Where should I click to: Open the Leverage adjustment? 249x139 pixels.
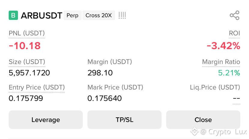pyautogui.click(x=46, y=120)
